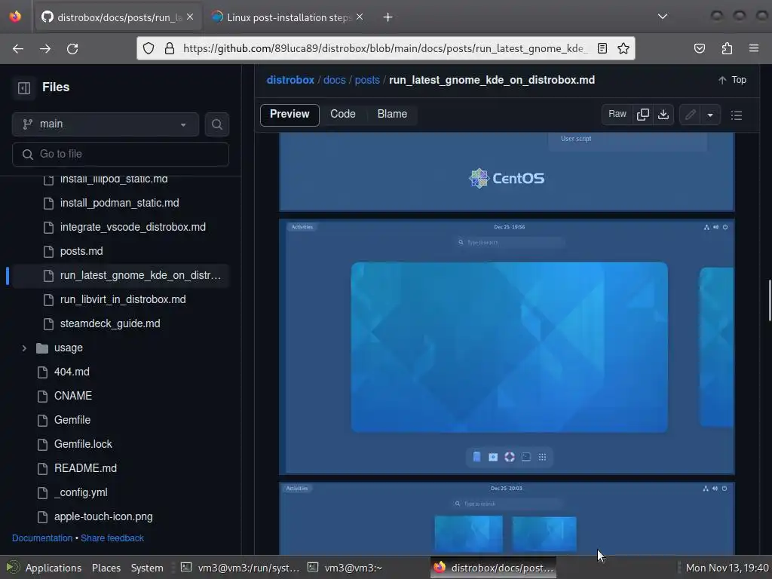Screen dimensions: 772x579
Task: Open README.md in file tree
Action: tap(85, 468)
